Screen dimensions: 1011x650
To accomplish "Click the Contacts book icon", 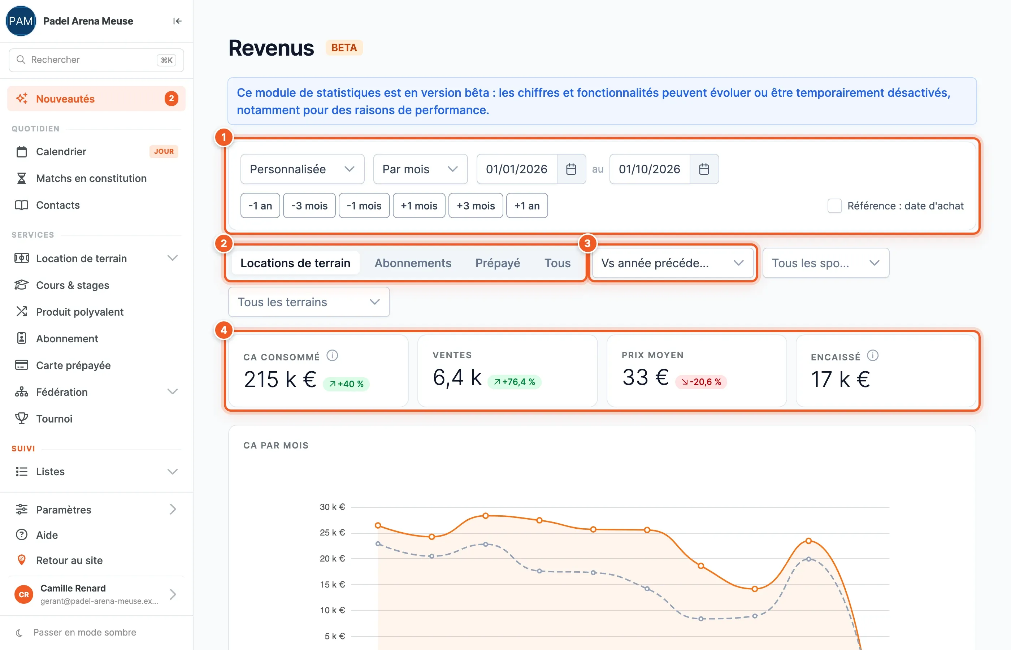I will coord(22,205).
